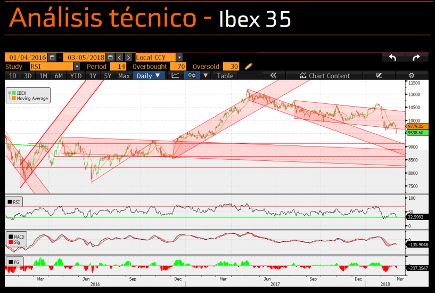The image size is (435, 293).
Task: Switch to line chart view
Action: point(175,76)
